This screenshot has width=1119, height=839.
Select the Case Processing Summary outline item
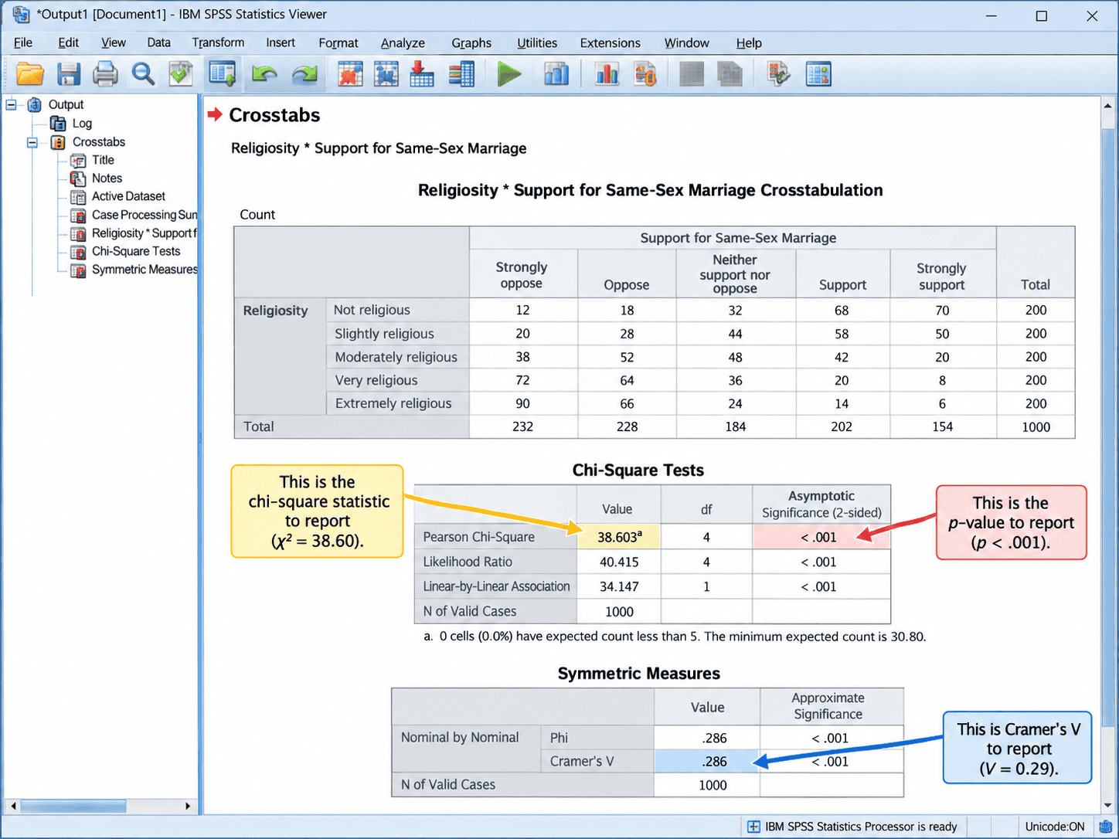145,215
